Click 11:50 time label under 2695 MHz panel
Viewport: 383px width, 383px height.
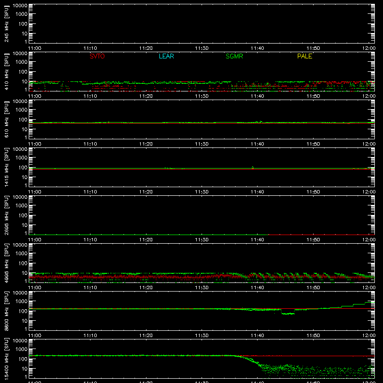coord(313,240)
